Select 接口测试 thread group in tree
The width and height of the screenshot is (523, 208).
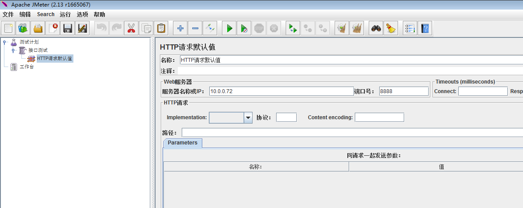pos(38,50)
